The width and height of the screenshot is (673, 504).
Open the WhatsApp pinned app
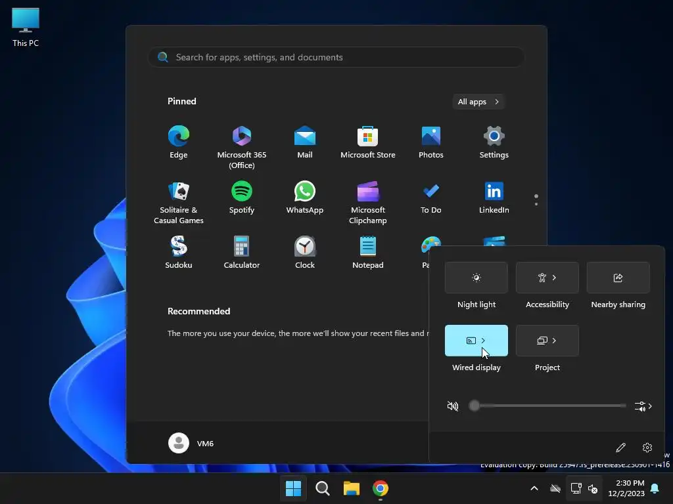point(305,198)
